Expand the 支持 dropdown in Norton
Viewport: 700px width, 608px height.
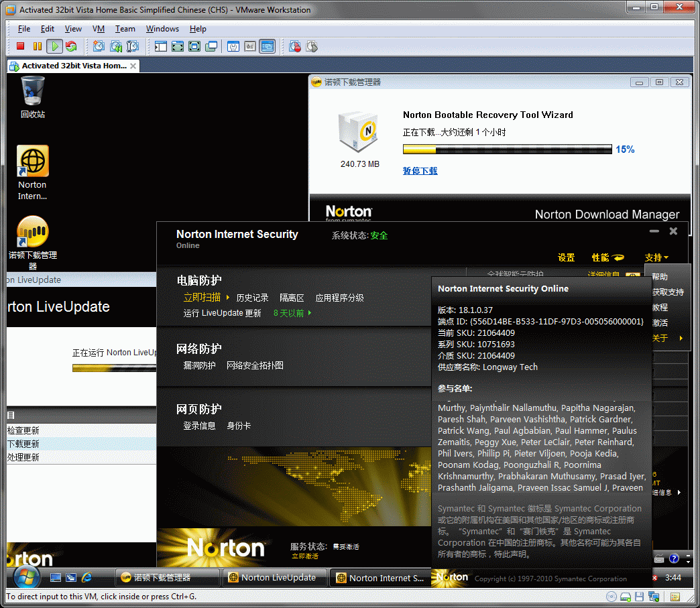point(656,257)
